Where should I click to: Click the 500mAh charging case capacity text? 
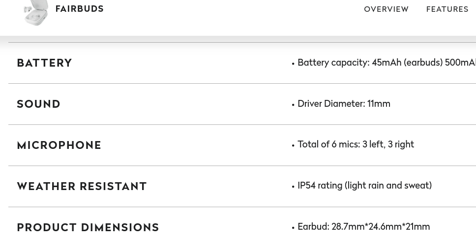tap(460, 63)
